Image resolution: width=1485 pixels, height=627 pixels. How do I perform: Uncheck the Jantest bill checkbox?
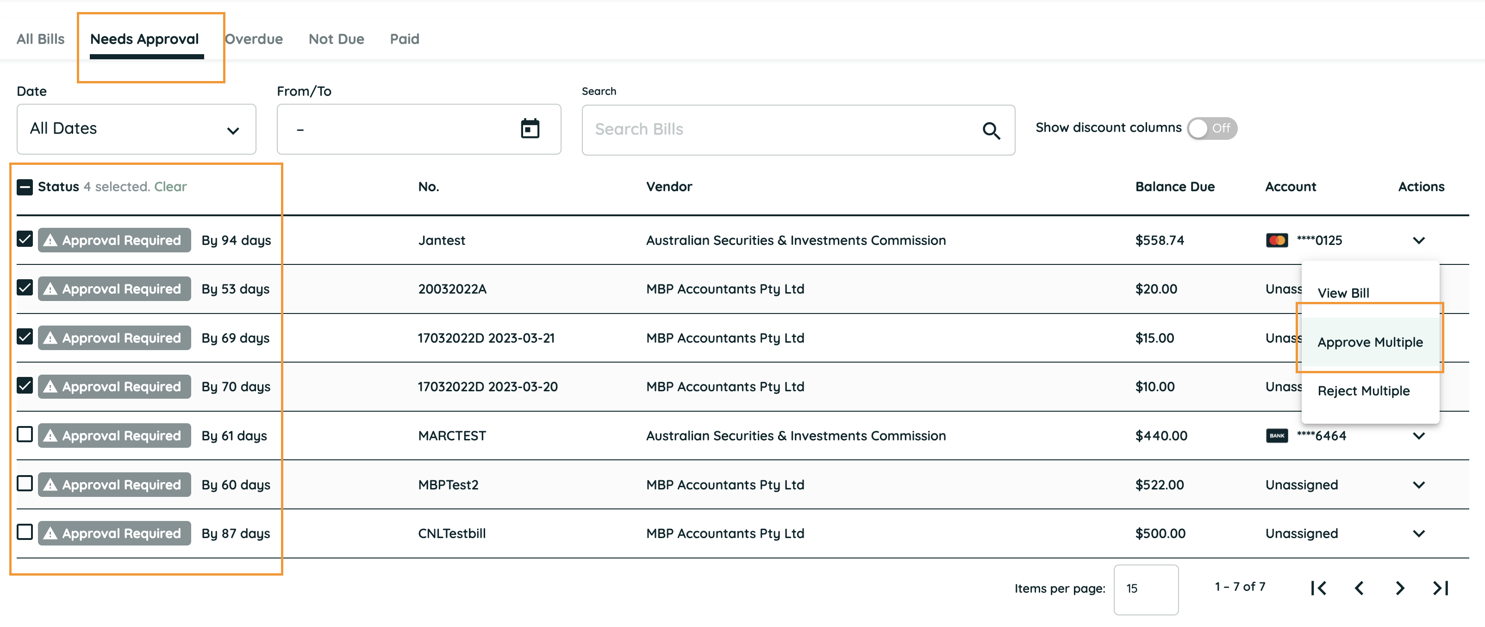point(25,239)
